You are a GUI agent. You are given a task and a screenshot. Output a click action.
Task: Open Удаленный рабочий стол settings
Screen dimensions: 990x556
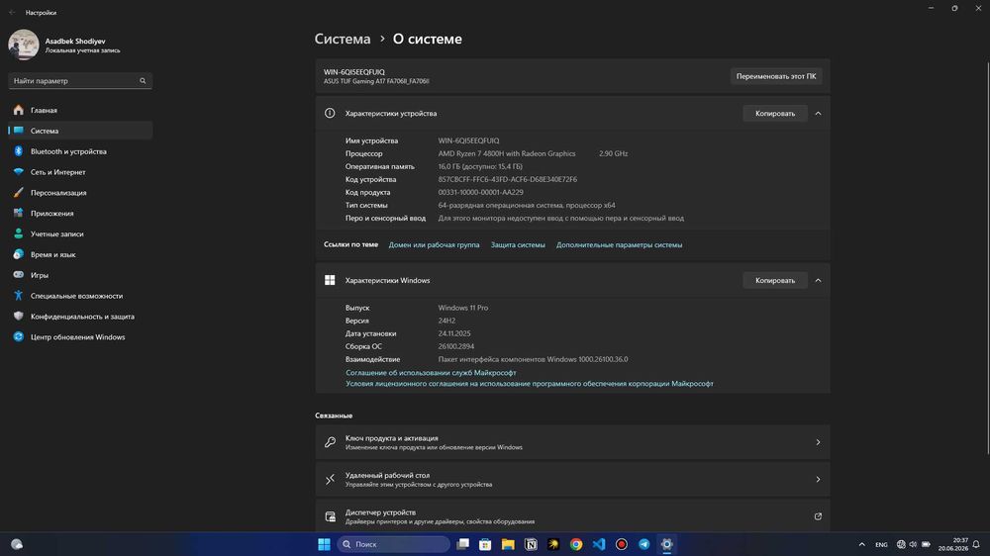(572, 480)
